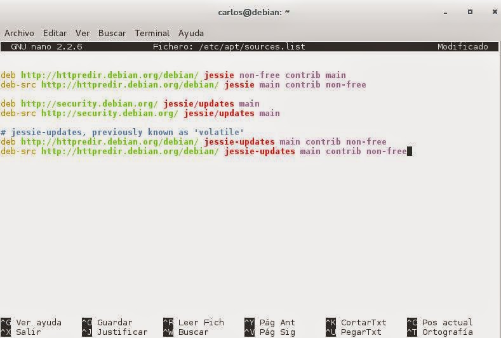Click the deb security.debian.org jessie/updates line

(130, 104)
